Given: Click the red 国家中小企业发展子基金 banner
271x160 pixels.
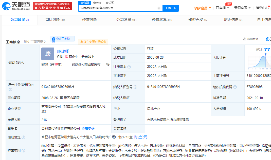Looking at the screenshot, I should [52, 6].
